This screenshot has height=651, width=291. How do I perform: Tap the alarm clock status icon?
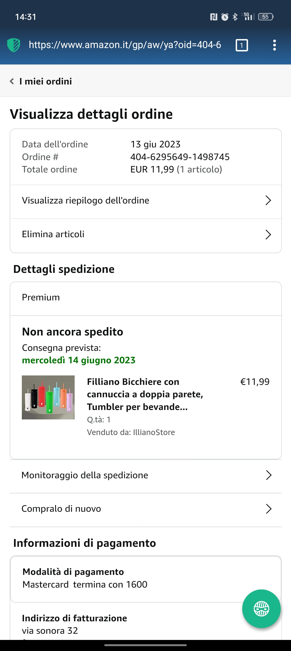pos(225,17)
